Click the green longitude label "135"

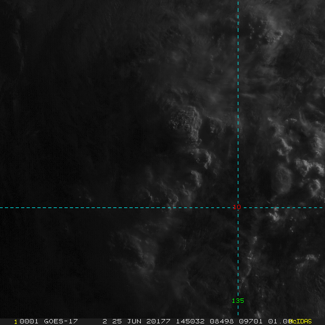point(238,301)
